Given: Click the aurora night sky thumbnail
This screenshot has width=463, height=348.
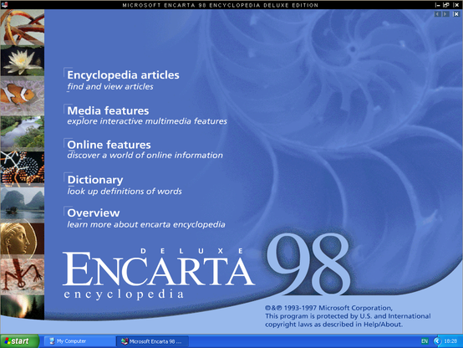Looking at the screenshot, I should (23, 307).
